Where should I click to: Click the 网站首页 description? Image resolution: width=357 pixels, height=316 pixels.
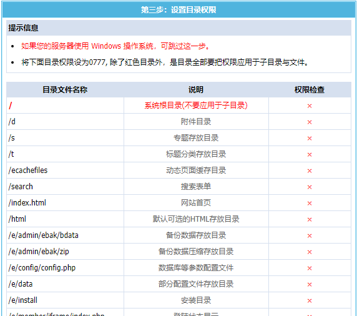(196, 203)
